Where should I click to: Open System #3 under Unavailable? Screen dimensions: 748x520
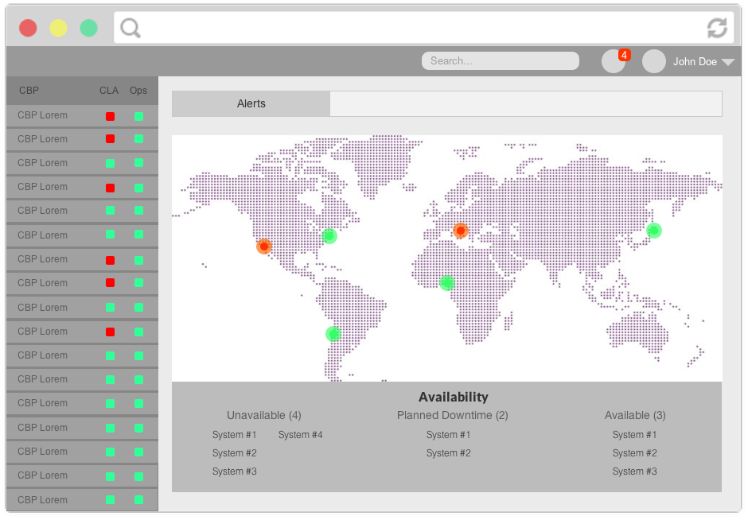tap(234, 471)
